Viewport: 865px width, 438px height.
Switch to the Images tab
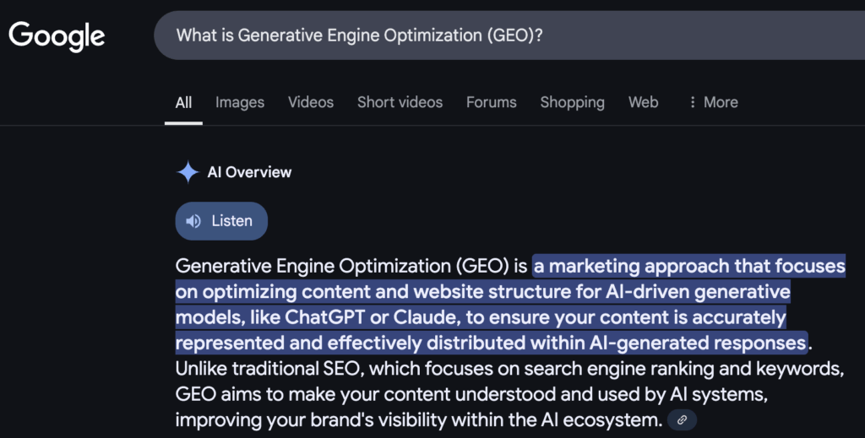point(239,102)
